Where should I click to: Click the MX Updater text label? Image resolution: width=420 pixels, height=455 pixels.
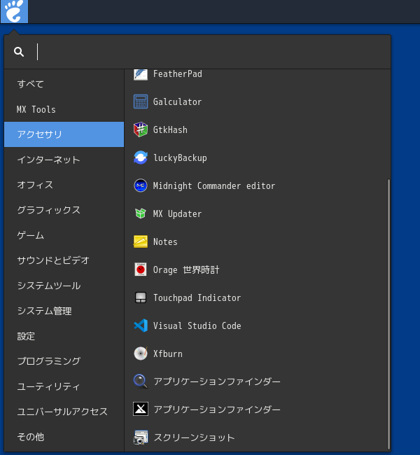[177, 214]
